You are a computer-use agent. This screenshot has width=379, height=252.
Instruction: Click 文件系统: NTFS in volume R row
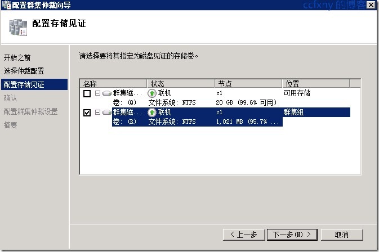[x=172, y=121]
